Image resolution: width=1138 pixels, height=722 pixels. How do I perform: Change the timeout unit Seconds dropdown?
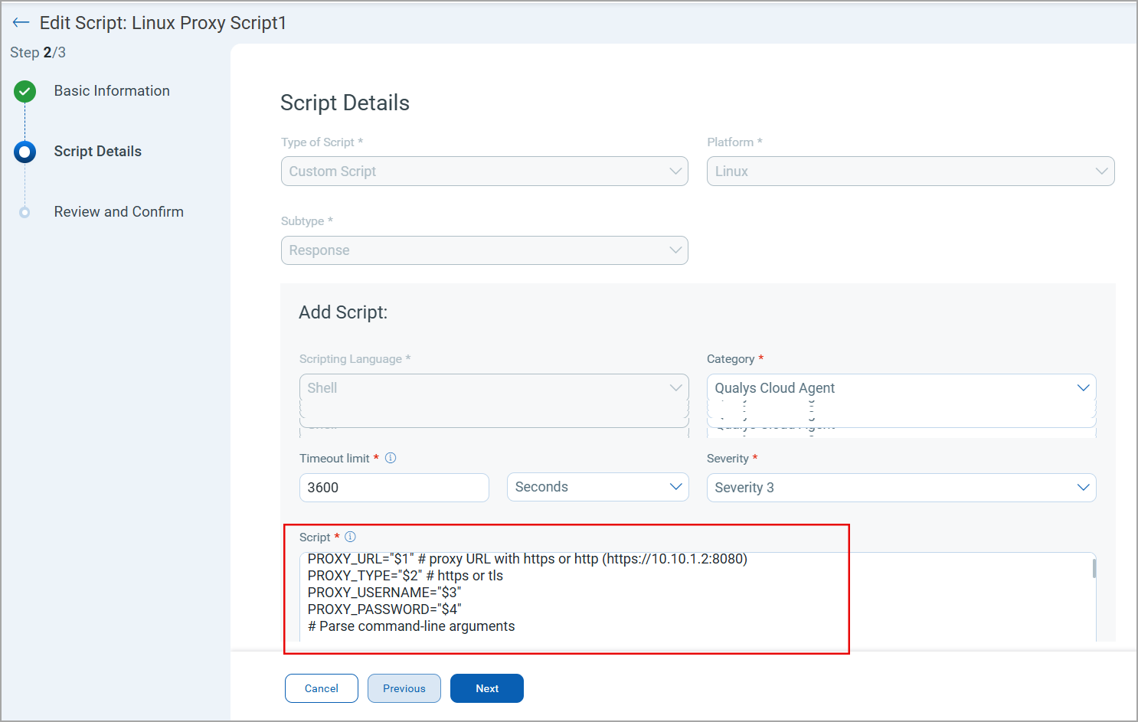597,487
